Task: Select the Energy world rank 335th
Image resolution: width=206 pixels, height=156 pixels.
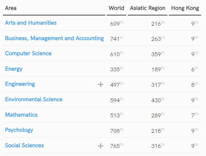Action: [117, 69]
